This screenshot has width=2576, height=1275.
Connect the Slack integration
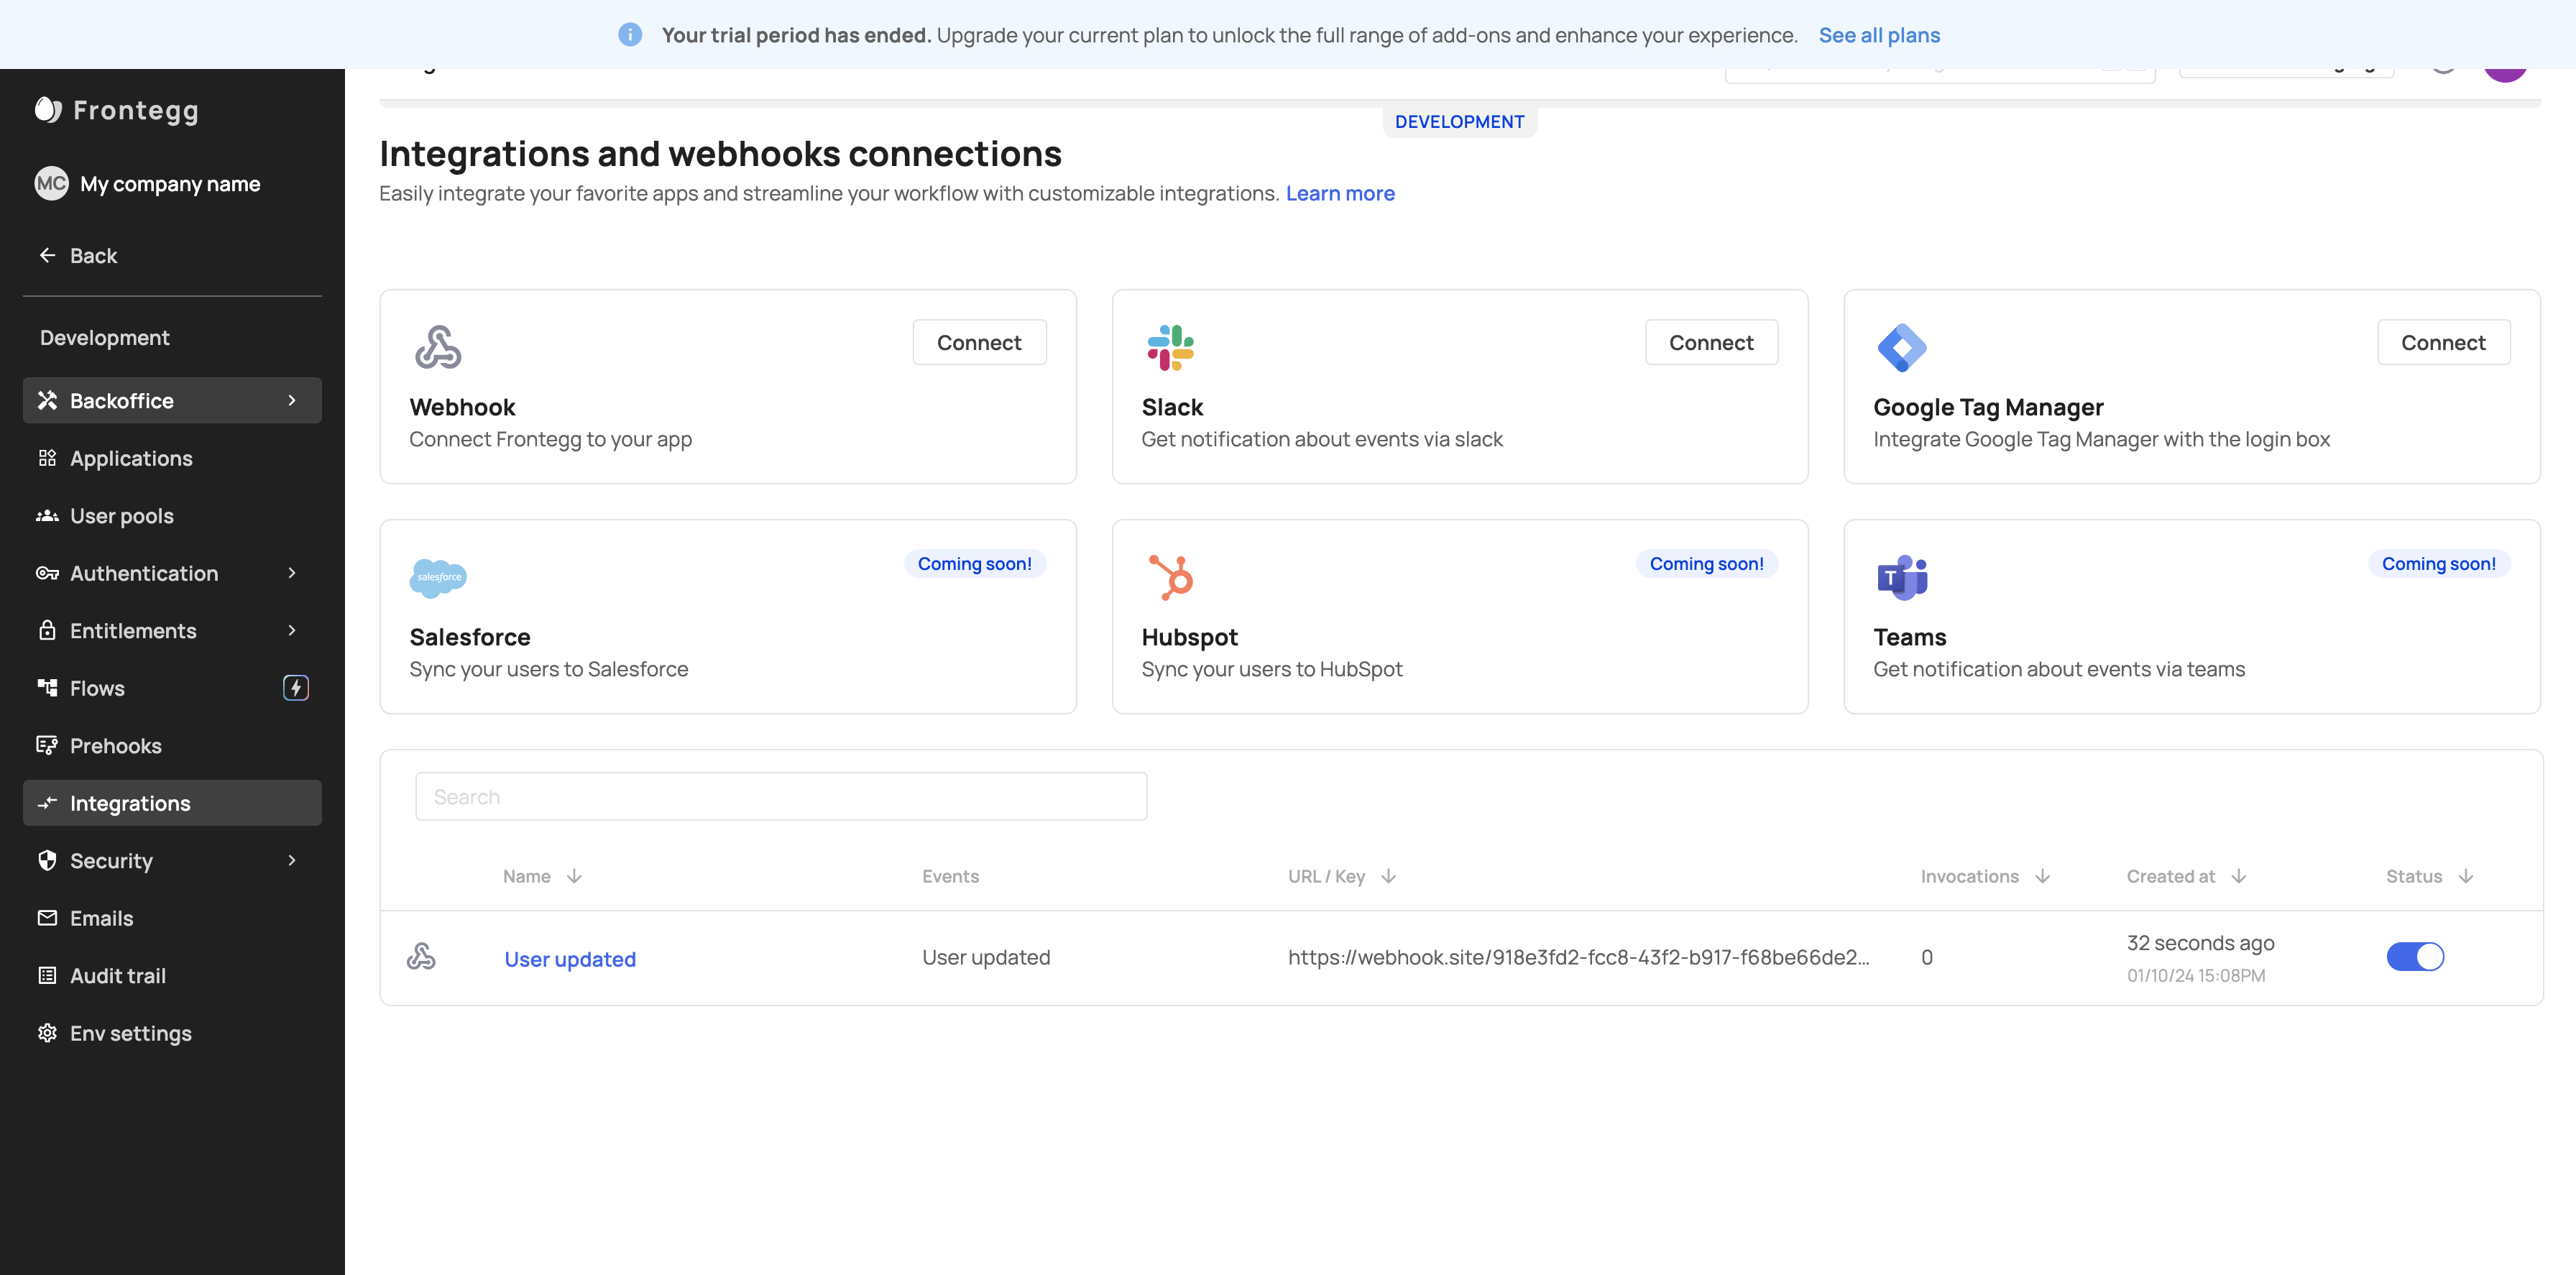[x=1711, y=342]
